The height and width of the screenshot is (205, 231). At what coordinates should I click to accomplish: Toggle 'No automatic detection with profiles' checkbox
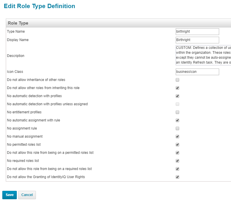[x=177, y=96]
